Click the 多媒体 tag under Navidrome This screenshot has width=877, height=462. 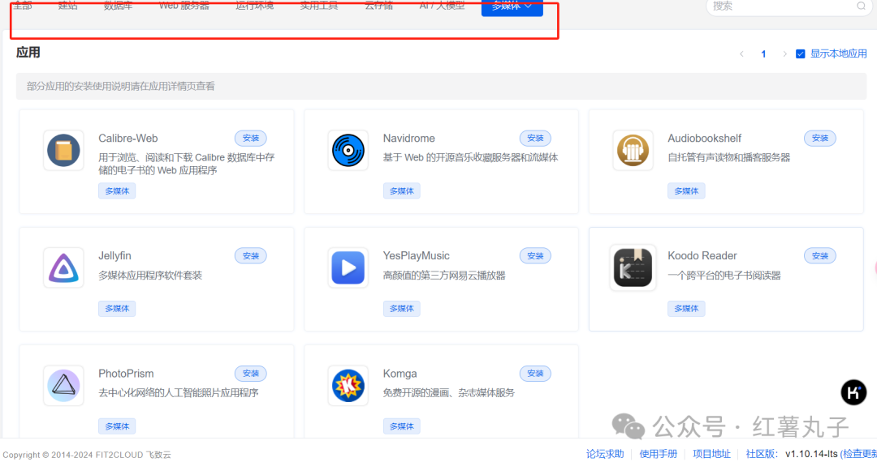click(x=402, y=190)
